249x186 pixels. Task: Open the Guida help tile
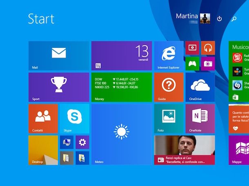pyautogui.click(x=169, y=87)
